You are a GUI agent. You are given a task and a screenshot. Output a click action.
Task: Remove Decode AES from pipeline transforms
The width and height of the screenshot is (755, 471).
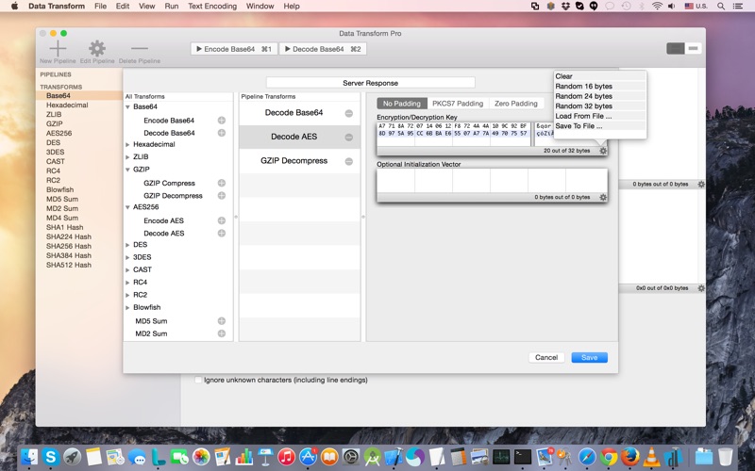tap(349, 138)
